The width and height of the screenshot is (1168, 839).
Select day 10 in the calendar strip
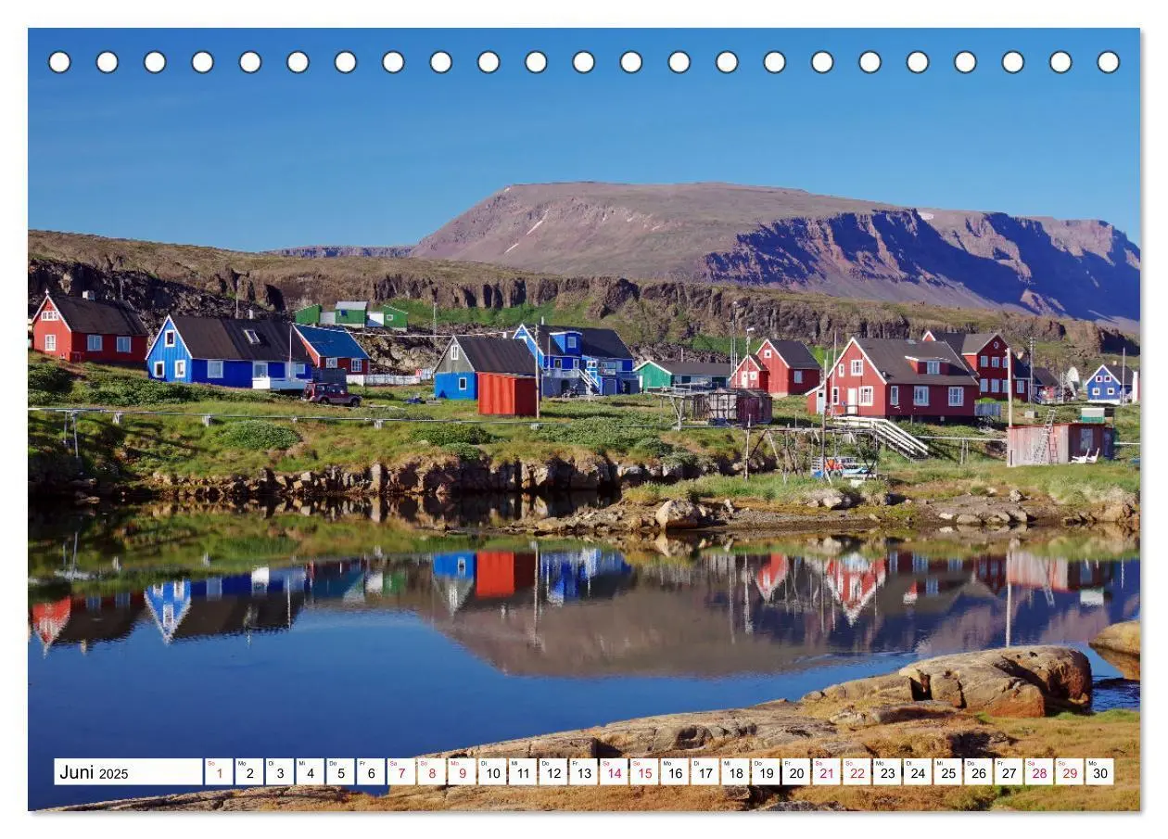click(x=492, y=772)
